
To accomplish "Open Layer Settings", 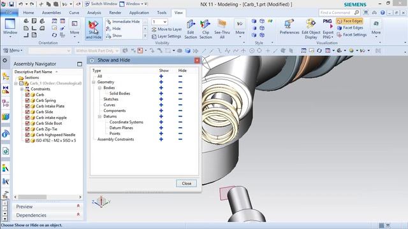I will tap(166, 36).
